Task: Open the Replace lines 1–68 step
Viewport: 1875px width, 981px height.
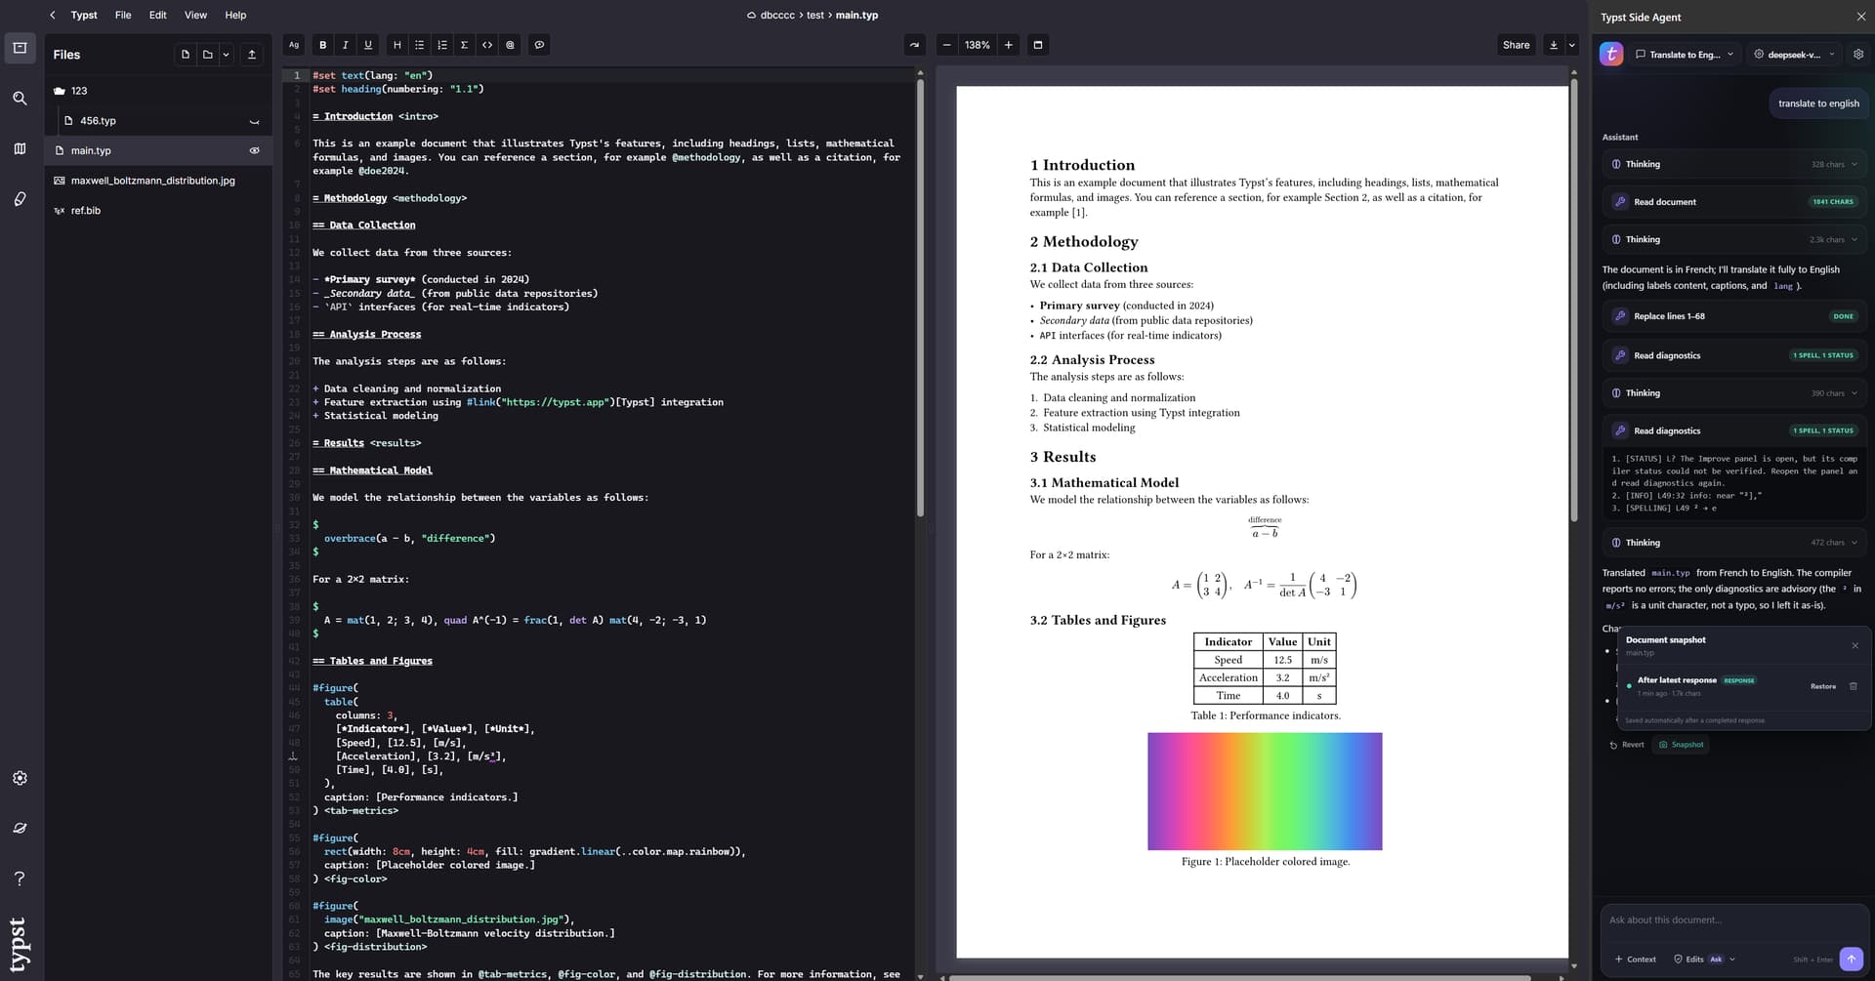Action: (1733, 316)
